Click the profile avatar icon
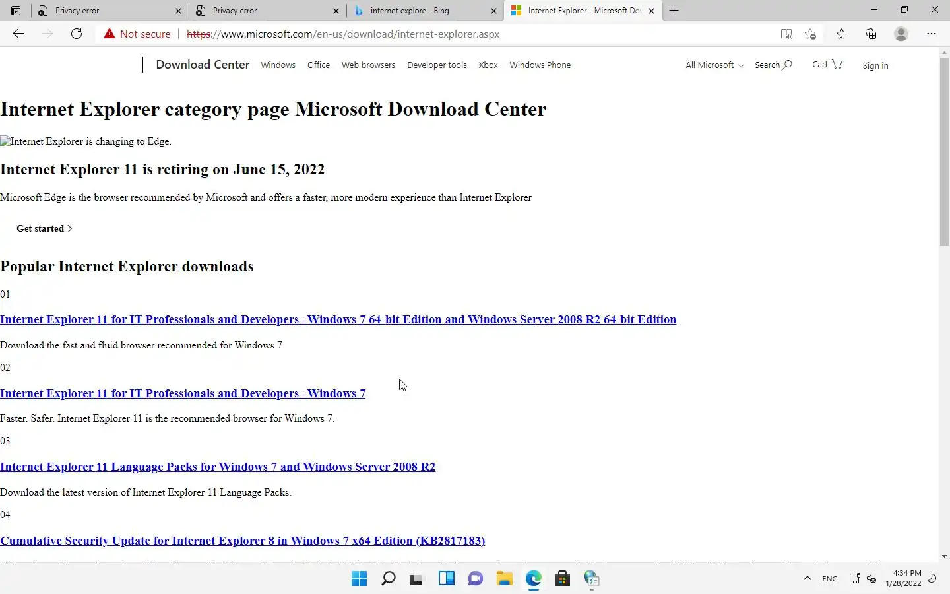This screenshot has height=594, width=950. click(901, 34)
